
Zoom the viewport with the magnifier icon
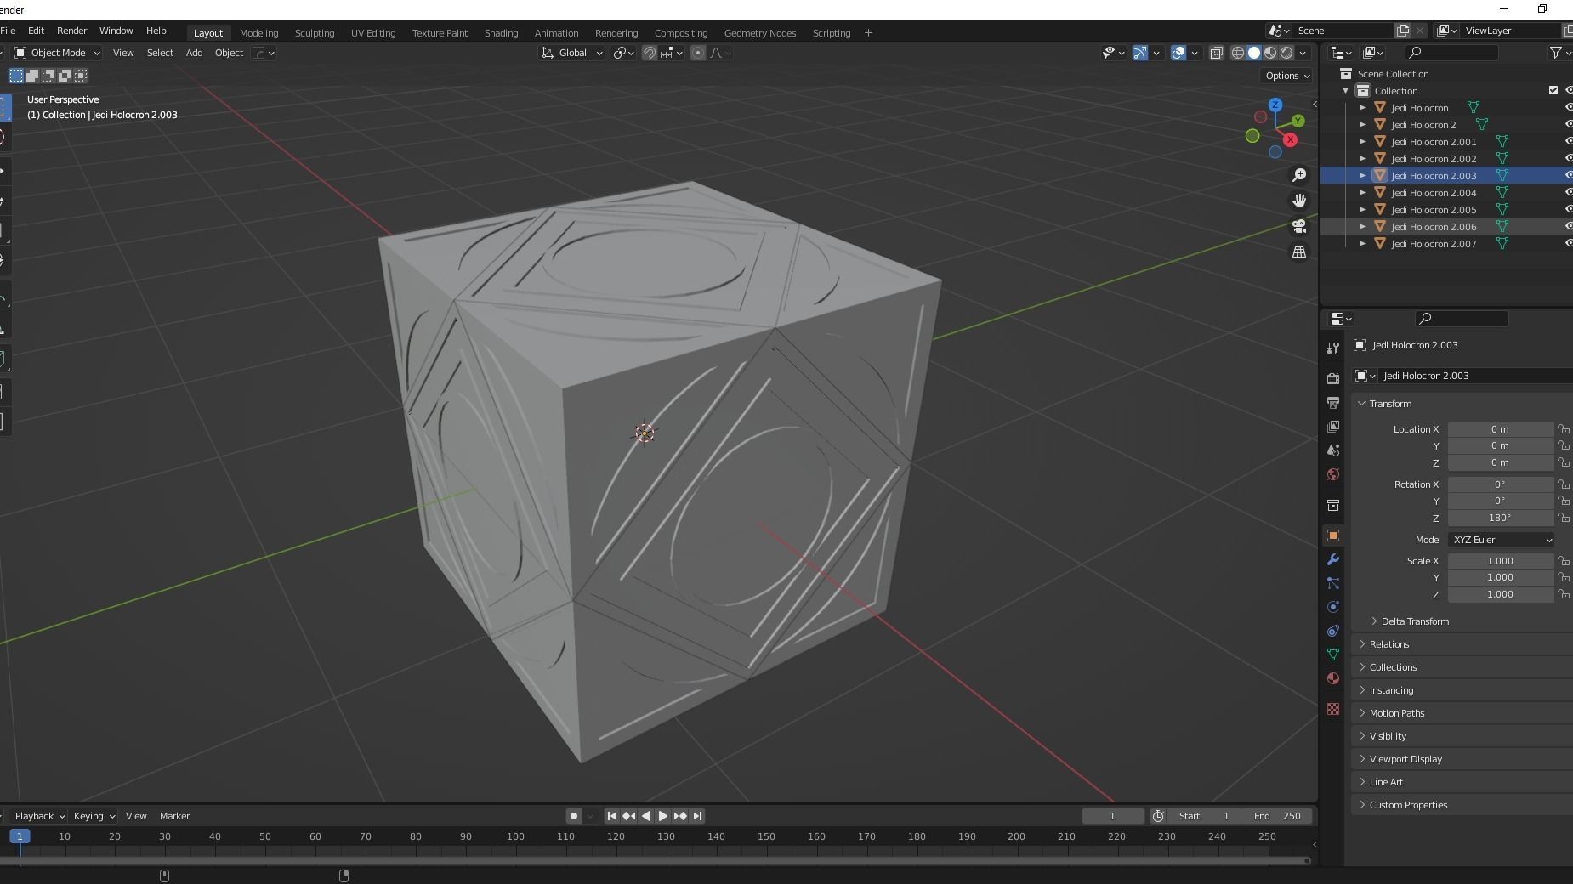[x=1299, y=175]
